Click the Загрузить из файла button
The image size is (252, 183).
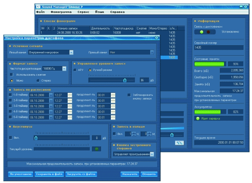click(81, 174)
